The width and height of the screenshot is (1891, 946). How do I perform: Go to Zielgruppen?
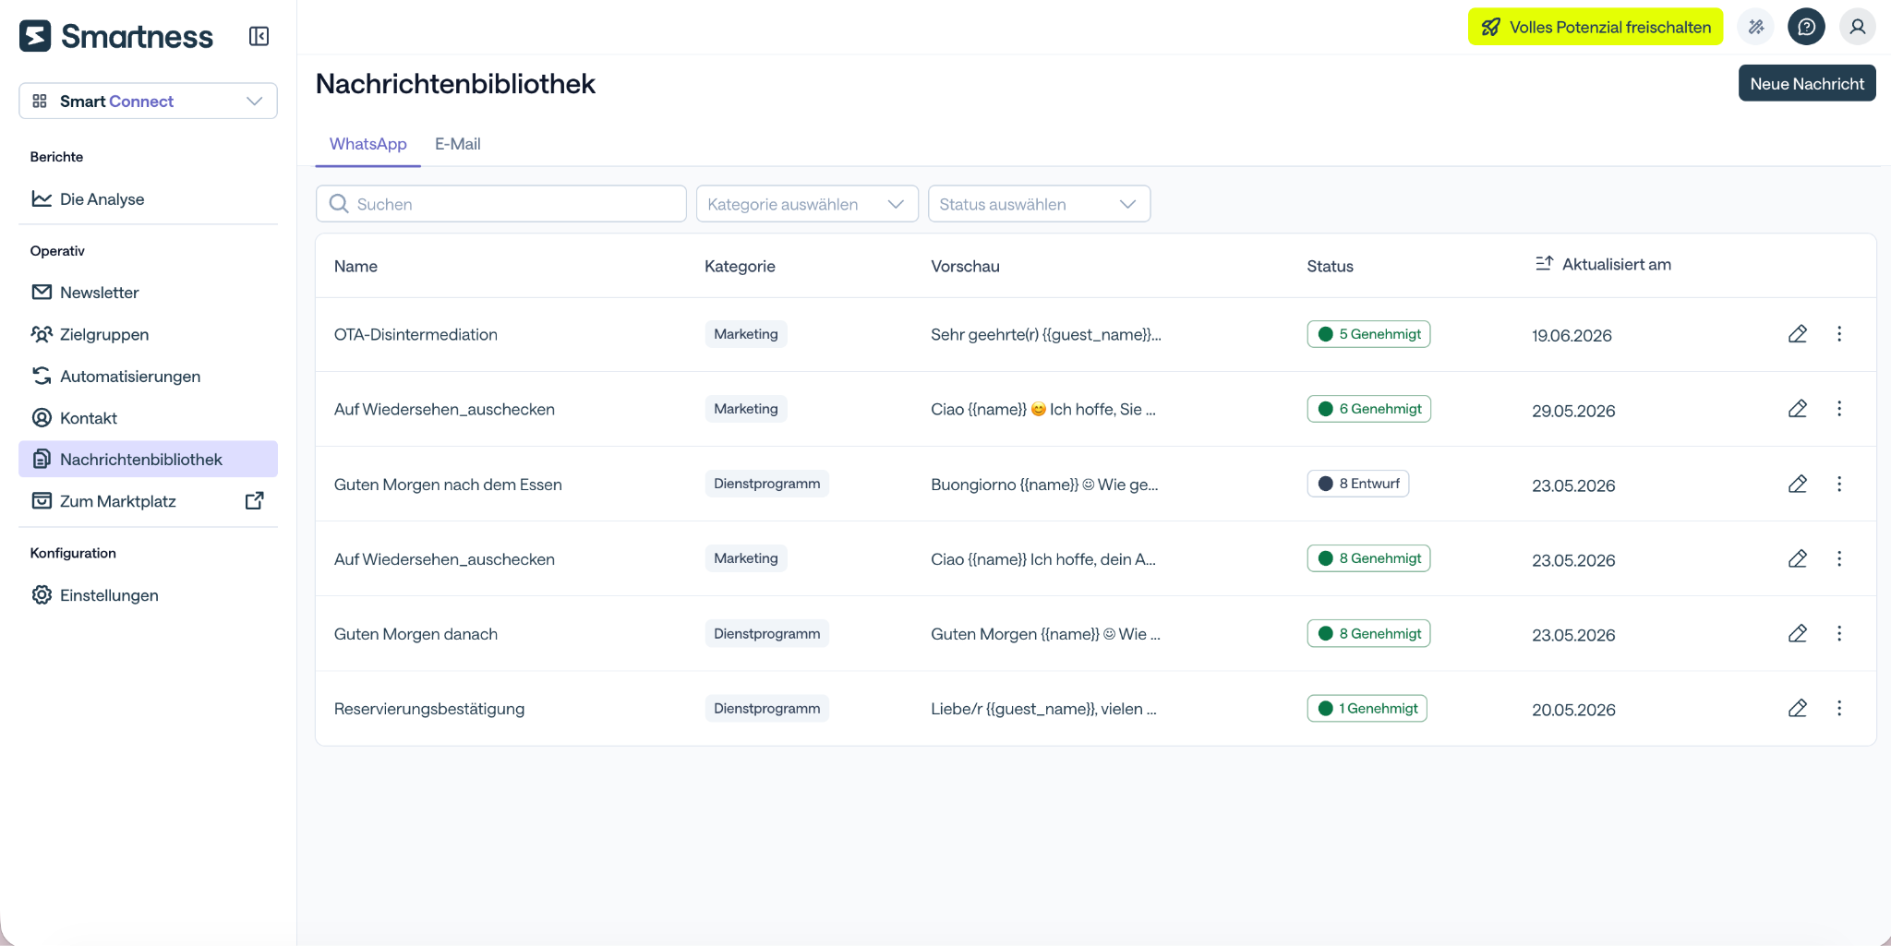point(148,334)
